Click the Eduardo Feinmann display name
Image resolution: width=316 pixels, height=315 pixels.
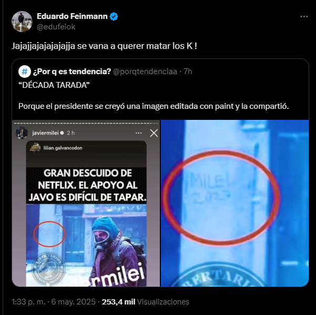pyautogui.click(x=72, y=16)
